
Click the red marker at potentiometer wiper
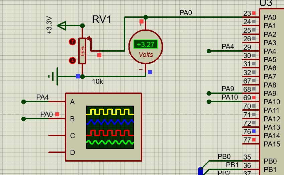click(99, 55)
